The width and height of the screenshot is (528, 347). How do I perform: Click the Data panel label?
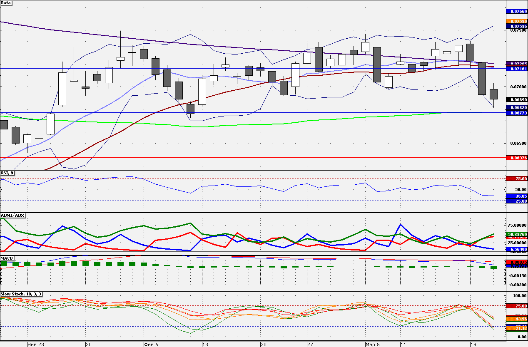point(6,2)
